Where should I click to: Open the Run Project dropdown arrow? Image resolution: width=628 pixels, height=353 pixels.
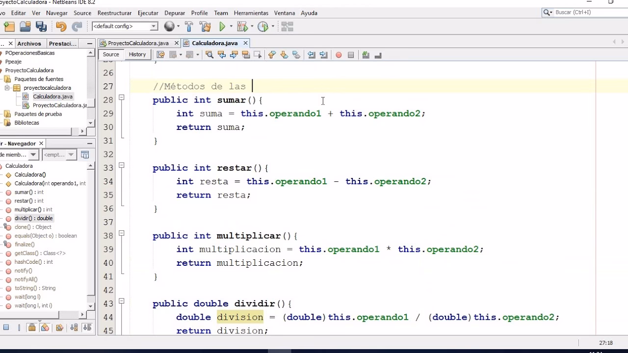(x=231, y=27)
